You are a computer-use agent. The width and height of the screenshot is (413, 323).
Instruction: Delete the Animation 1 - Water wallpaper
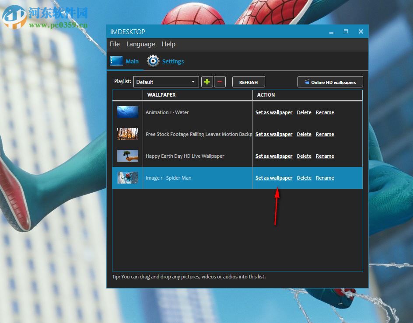click(304, 112)
